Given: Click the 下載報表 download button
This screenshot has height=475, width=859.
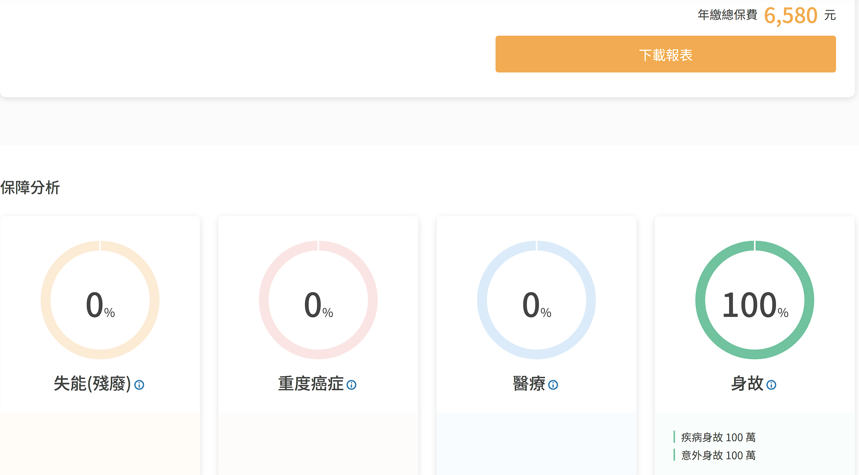Looking at the screenshot, I should pyautogui.click(x=665, y=54).
